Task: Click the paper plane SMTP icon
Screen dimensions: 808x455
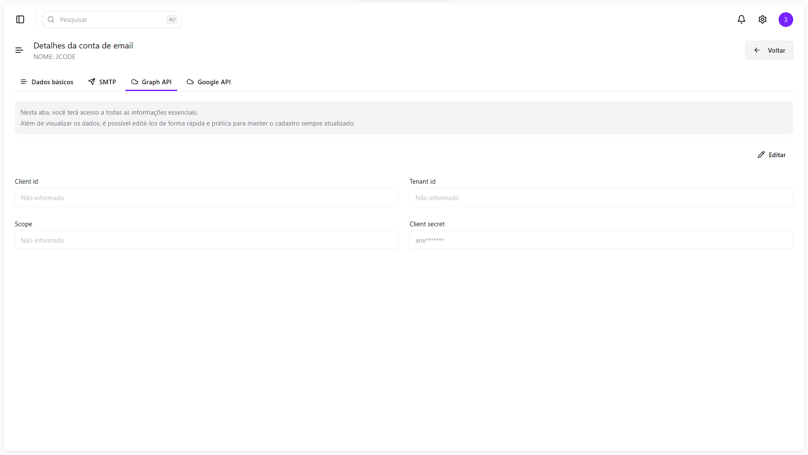Action: coord(92,82)
